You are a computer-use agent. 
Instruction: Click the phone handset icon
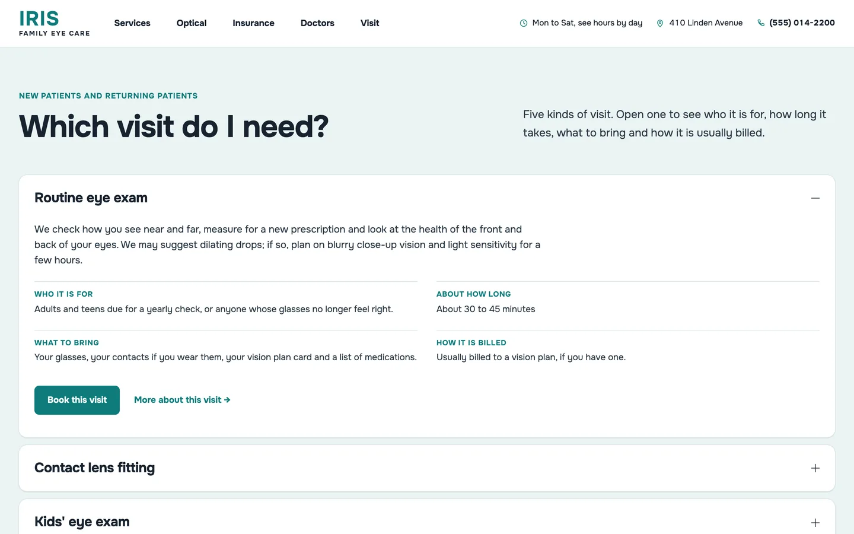click(761, 23)
